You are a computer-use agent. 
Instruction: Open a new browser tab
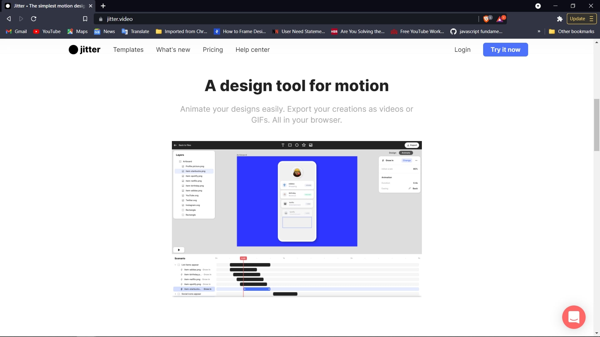click(x=103, y=6)
